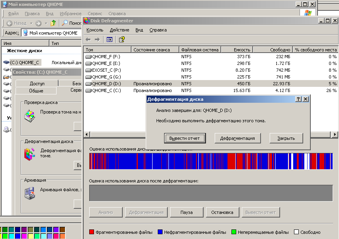The width and height of the screenshot is (339, 239).
Task: Click the Закрыть button
Action: (x=286, y=138)
